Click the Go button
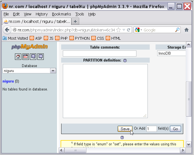 [175, 129]
